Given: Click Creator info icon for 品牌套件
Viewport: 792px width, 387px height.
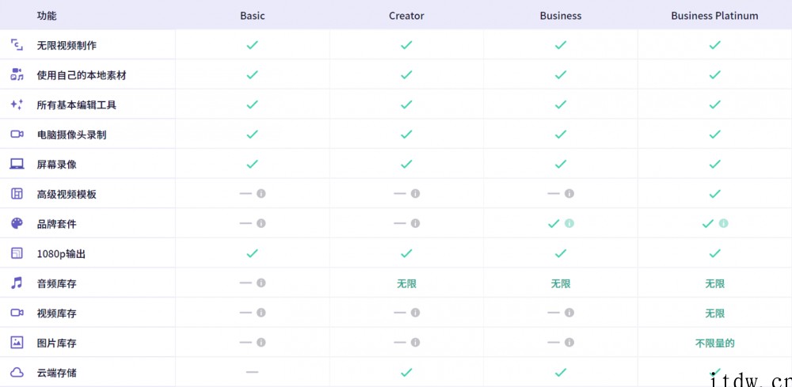Looking at the screenshot, I should click(x=415, y=223).
